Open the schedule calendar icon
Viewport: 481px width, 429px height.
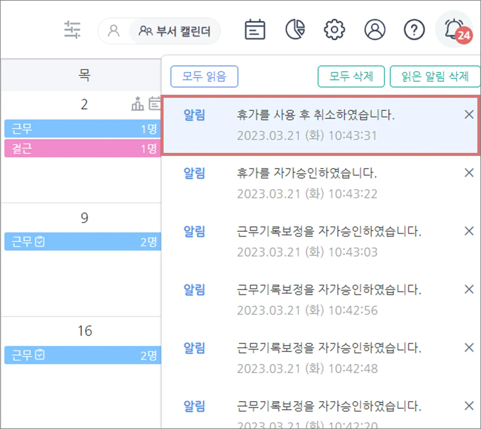255,30
